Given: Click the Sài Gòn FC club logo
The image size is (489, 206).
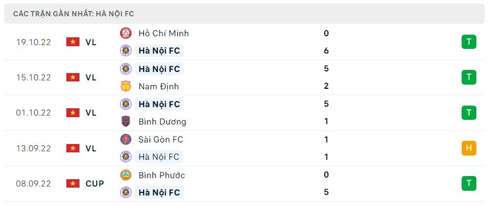Looking at the screenshot, I should (126, 139).
